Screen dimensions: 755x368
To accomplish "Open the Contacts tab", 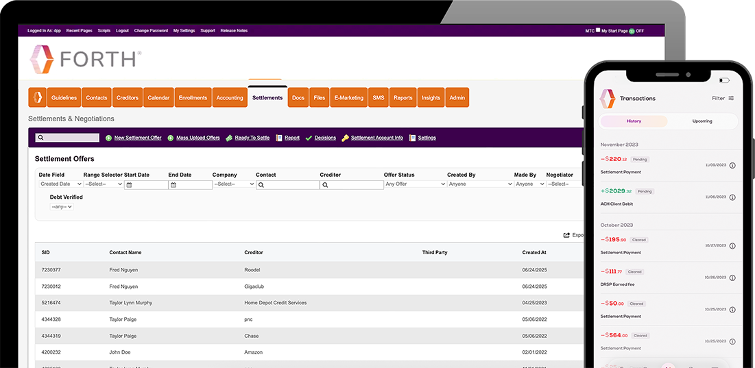I will click(x=96, y=97).
